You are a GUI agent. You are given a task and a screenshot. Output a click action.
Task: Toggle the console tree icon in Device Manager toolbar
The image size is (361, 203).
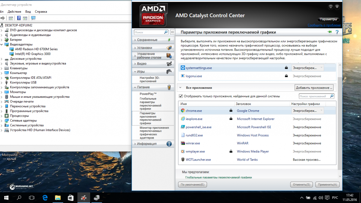pos(11,18)
